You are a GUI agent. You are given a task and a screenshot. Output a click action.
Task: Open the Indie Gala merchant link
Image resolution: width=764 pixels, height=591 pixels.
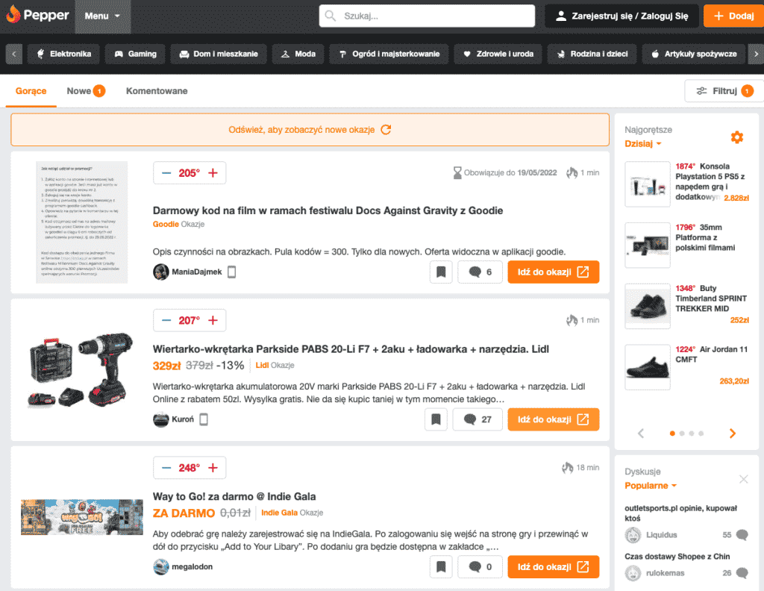coord(279,513)
